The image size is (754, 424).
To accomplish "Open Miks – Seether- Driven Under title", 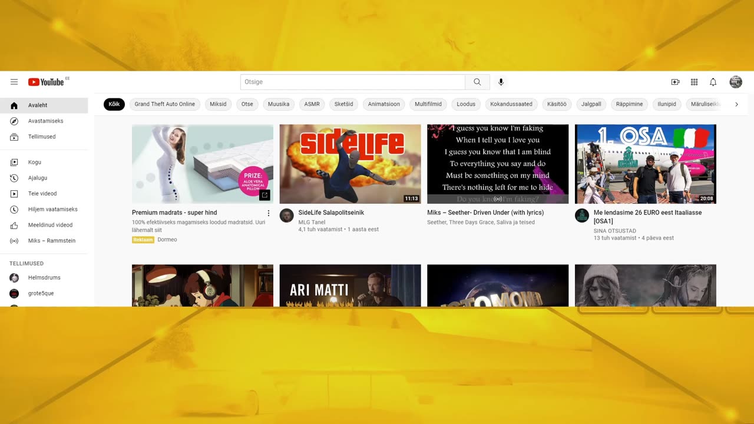I will pos(485,213).
